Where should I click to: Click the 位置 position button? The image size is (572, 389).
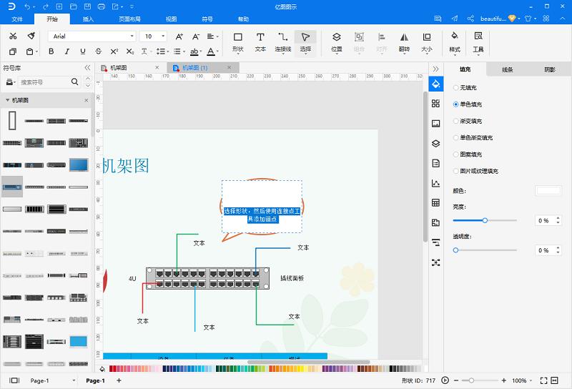337,41
